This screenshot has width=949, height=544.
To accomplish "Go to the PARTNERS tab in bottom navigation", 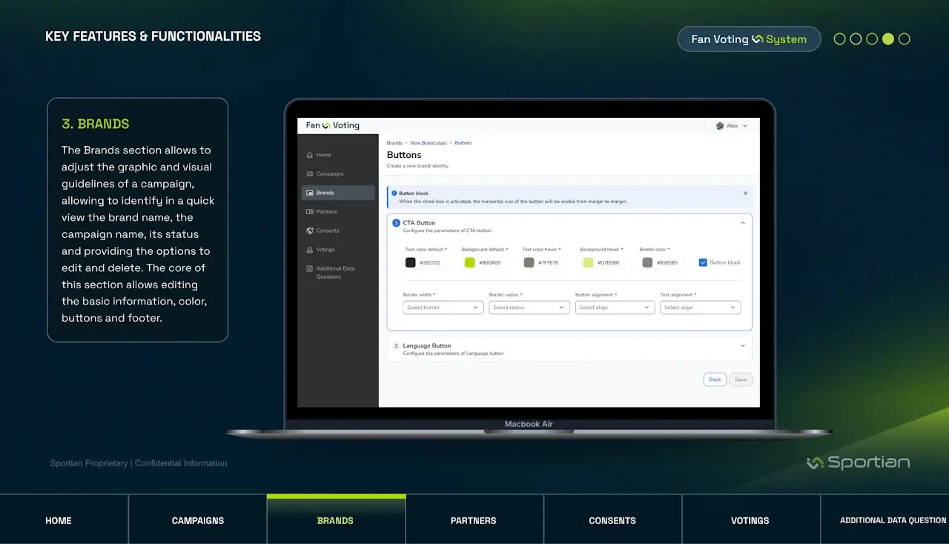I will pyautogui.click(x=474, y=520).
